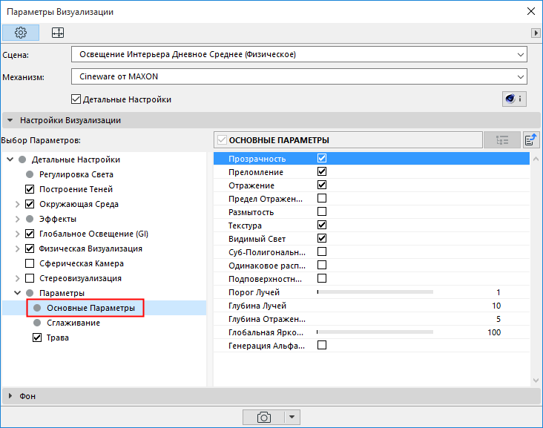Image resolution: width=543 pixels, height=428 pixels.
Task: Uncheck the Прозрачность checkbox
Action: pos(322,158)
